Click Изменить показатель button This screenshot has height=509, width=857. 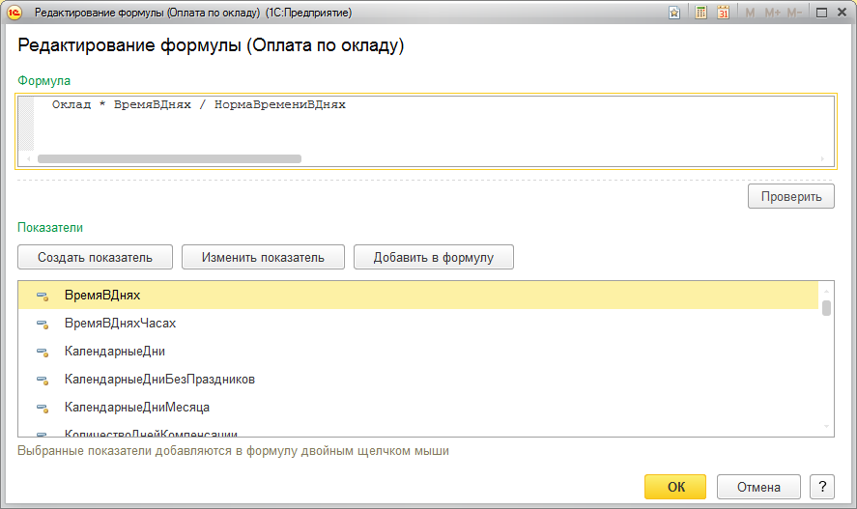pyautogui.click(x=263, y=257)
